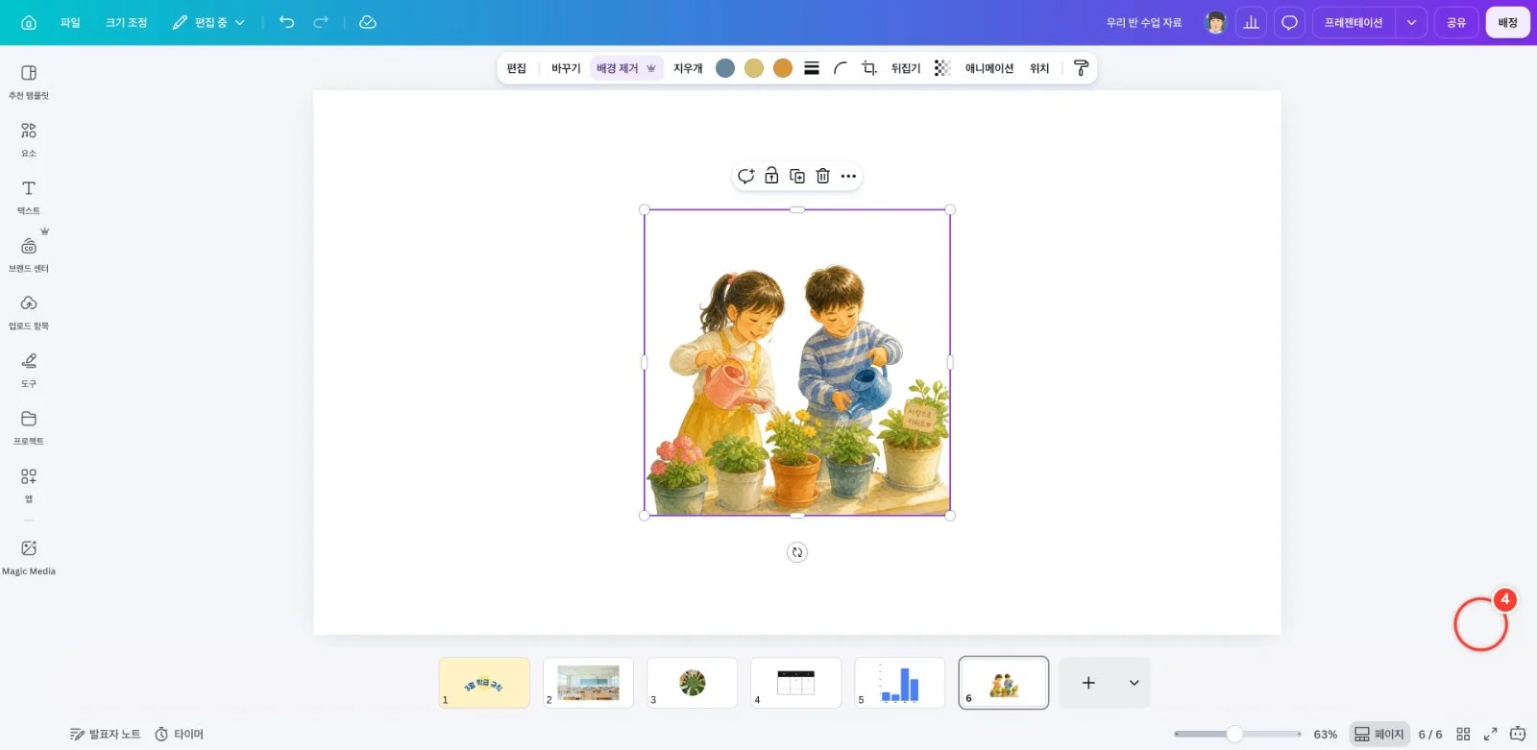The height and width of the screenshot is (750, 1537).
Task: Open 요소 elements panel in sidebar
Action: (29, 139)
